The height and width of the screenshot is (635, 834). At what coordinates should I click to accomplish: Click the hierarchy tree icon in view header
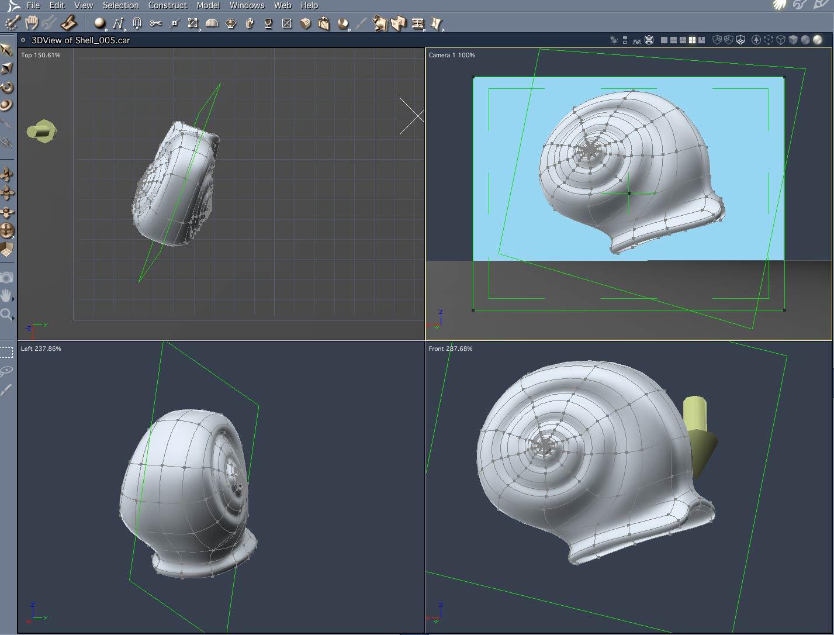(x=625, y=40)
